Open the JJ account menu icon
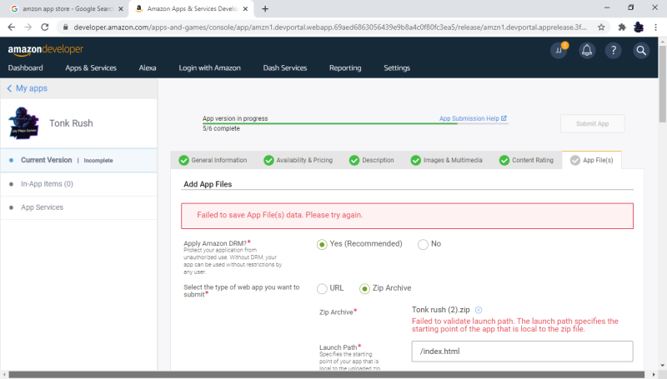Image resolution: width=667 pixels, height=379 pixels. click(559, 51)
